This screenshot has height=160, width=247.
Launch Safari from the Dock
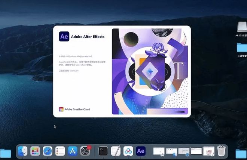point(48,151)
